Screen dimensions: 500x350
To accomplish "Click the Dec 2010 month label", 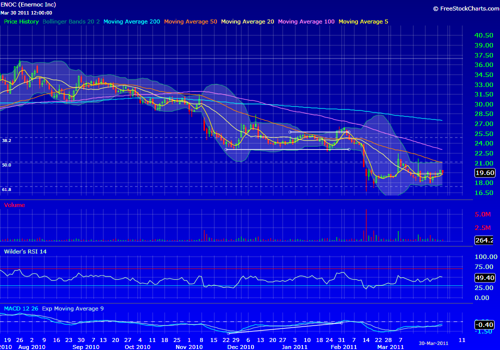I will point(241,347).
